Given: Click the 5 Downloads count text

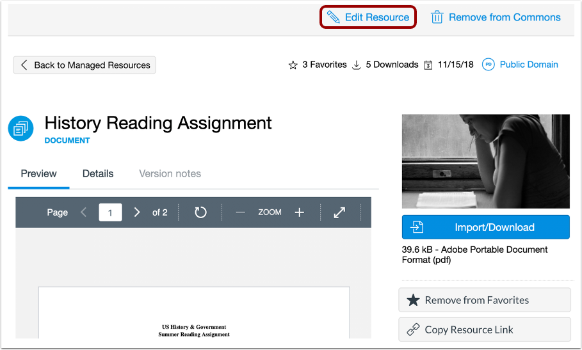Looking at the screenshot, I should (392, 65).
